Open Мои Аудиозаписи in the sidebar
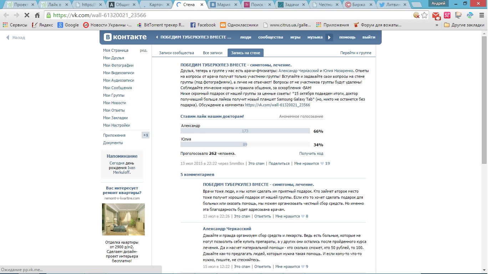This screenshot has width=488, height=274. pos(118,80)
